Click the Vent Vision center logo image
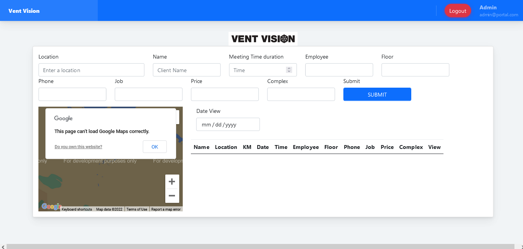The image size is (523, 249). pyautogui.click(x=263, y=39)
